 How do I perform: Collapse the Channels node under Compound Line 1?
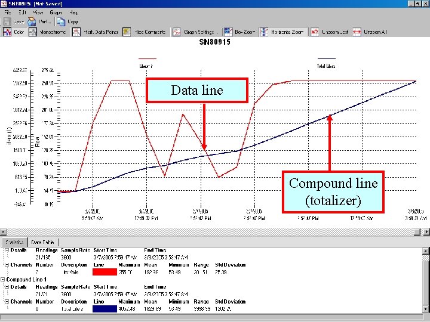pyautogui.click(x=7, y=302)
